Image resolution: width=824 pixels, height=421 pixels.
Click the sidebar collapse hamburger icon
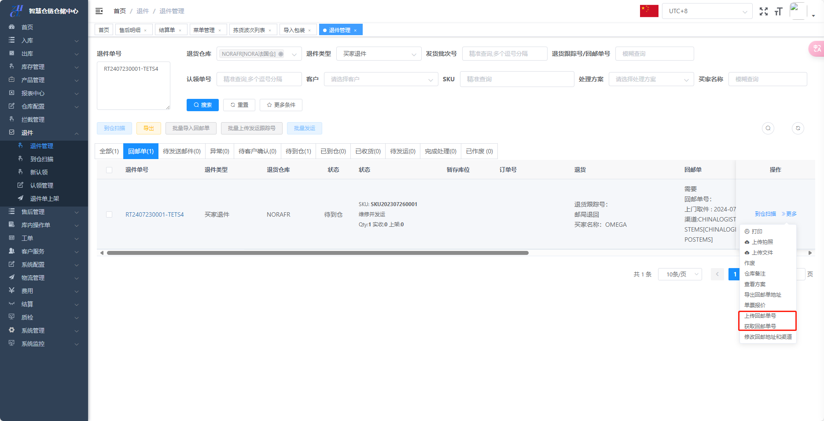pyautogui.click(x=99, y=11)
